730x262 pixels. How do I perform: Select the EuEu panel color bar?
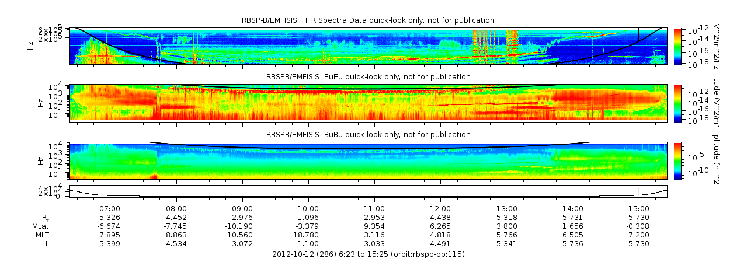677,103
